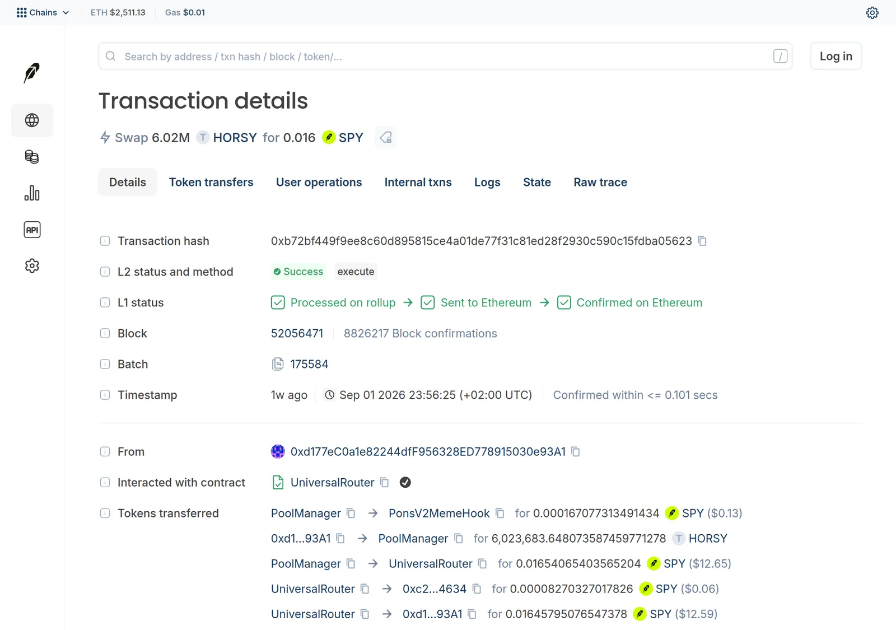Click HORSY token in swap summary
This screenshot has height=630, width=896.
pyautogui.click(x=235, y=137)
